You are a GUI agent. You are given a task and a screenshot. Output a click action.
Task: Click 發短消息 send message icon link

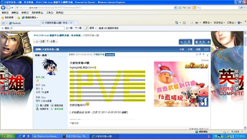click(57, 105)
